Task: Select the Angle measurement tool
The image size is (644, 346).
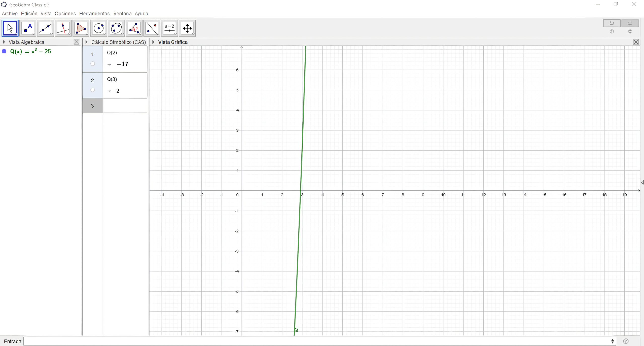Action: 134,28
